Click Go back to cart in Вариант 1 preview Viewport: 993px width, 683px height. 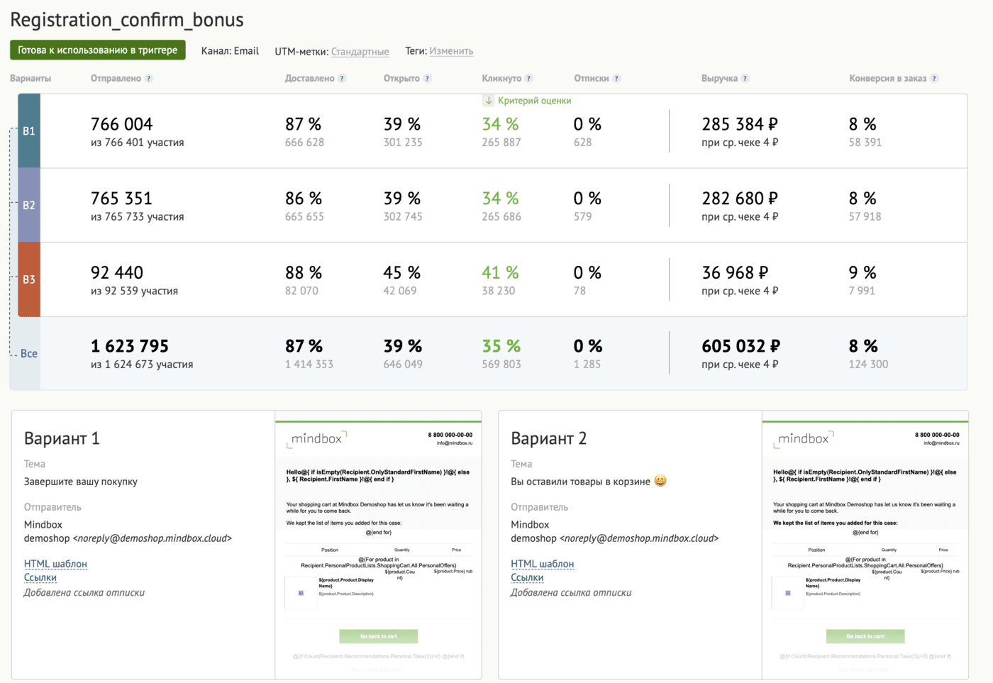click(x=379, y=636)
